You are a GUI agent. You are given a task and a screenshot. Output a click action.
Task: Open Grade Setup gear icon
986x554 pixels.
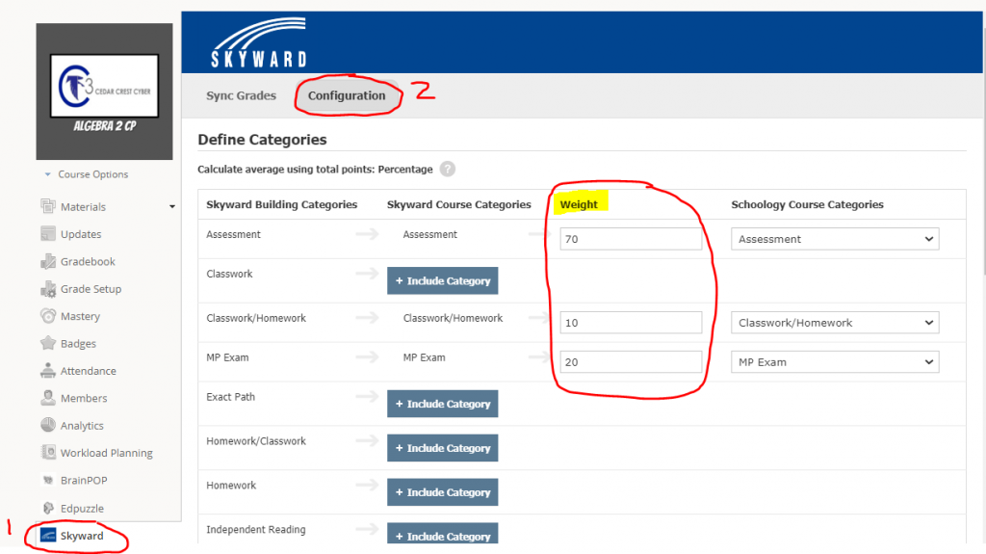pos(48,289)
